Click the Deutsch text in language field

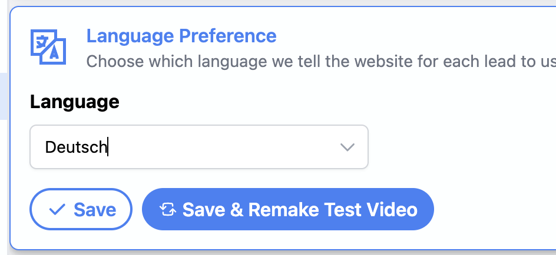tap(76, 147)
